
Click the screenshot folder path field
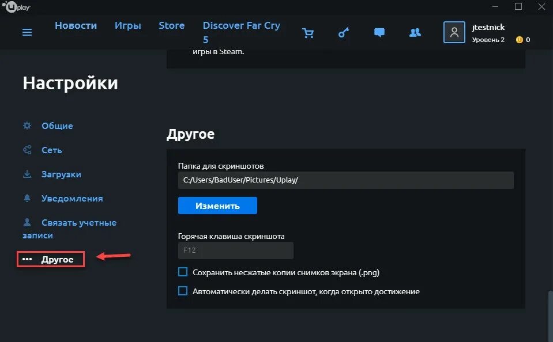click(x=345, y=180)
